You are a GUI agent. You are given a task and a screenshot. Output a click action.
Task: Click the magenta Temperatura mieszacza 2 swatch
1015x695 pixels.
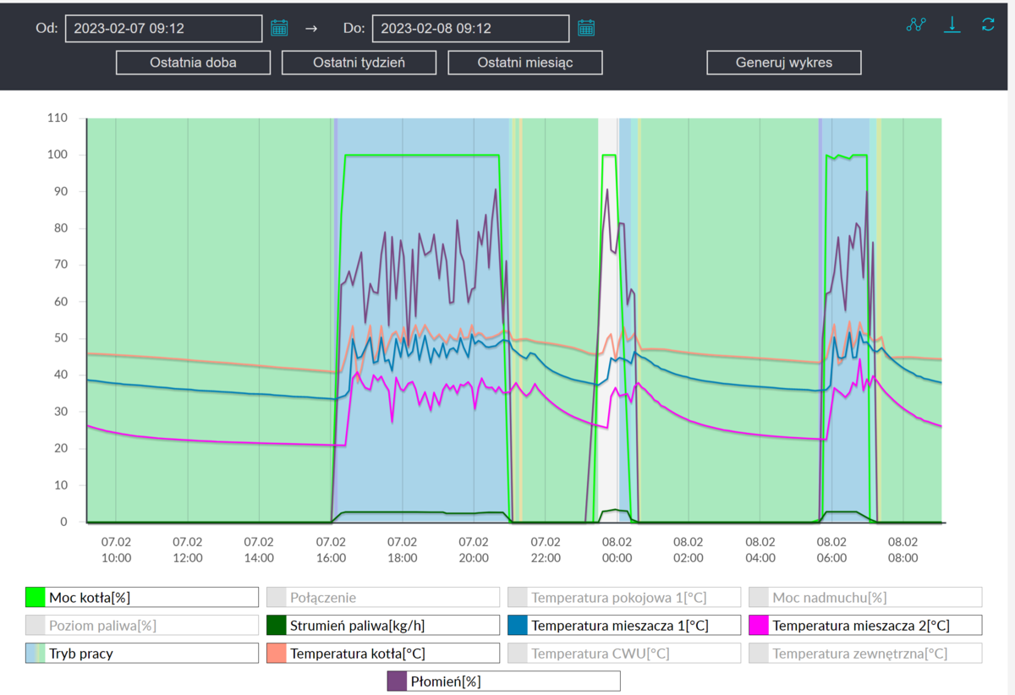tap(760, 626)
